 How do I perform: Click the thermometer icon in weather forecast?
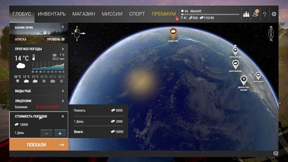pyautogui.click(x=34, y=58)
